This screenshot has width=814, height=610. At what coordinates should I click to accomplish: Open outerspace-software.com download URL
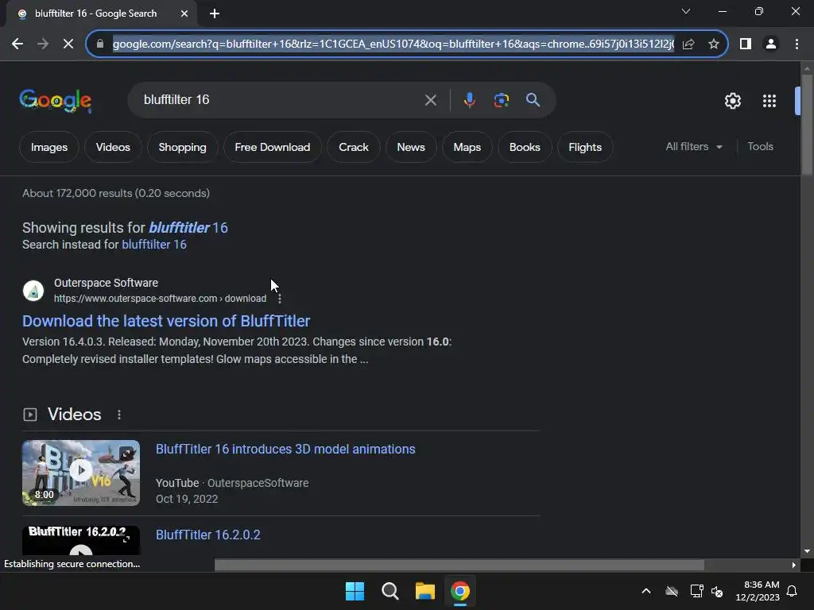(x=160, y=299)
